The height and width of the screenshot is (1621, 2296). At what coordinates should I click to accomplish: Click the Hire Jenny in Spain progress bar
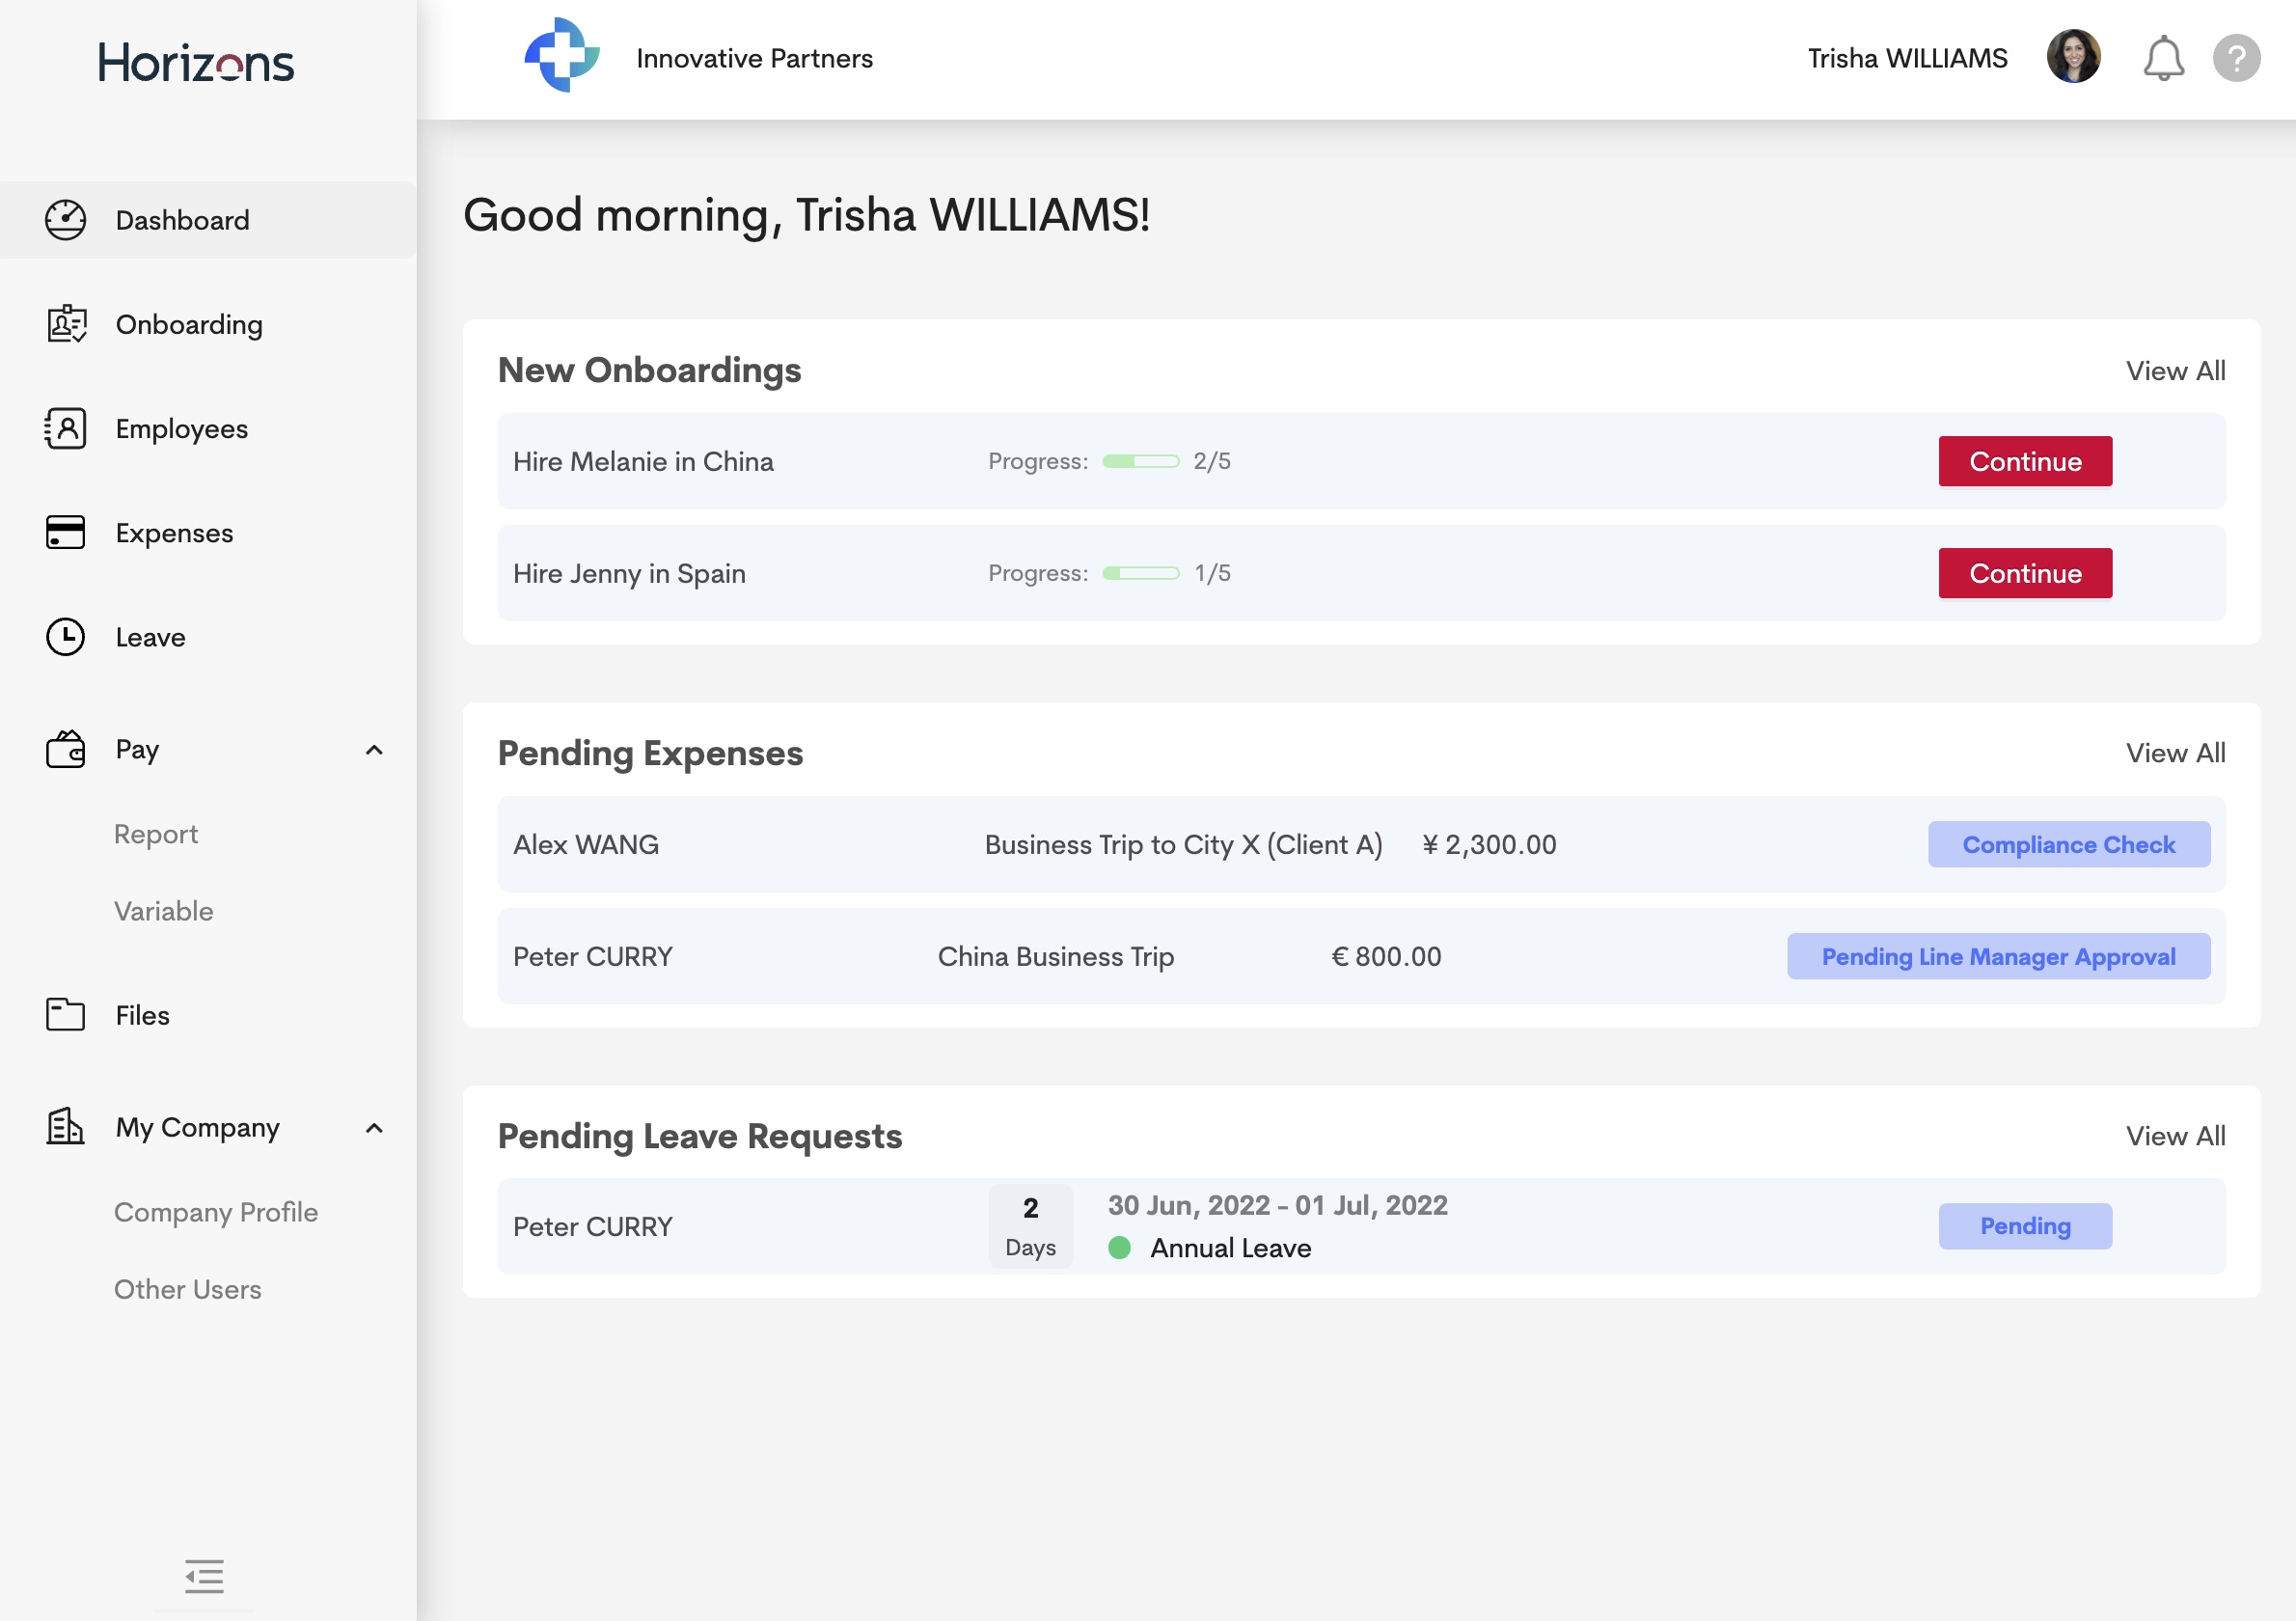(x=1140, y=573)
